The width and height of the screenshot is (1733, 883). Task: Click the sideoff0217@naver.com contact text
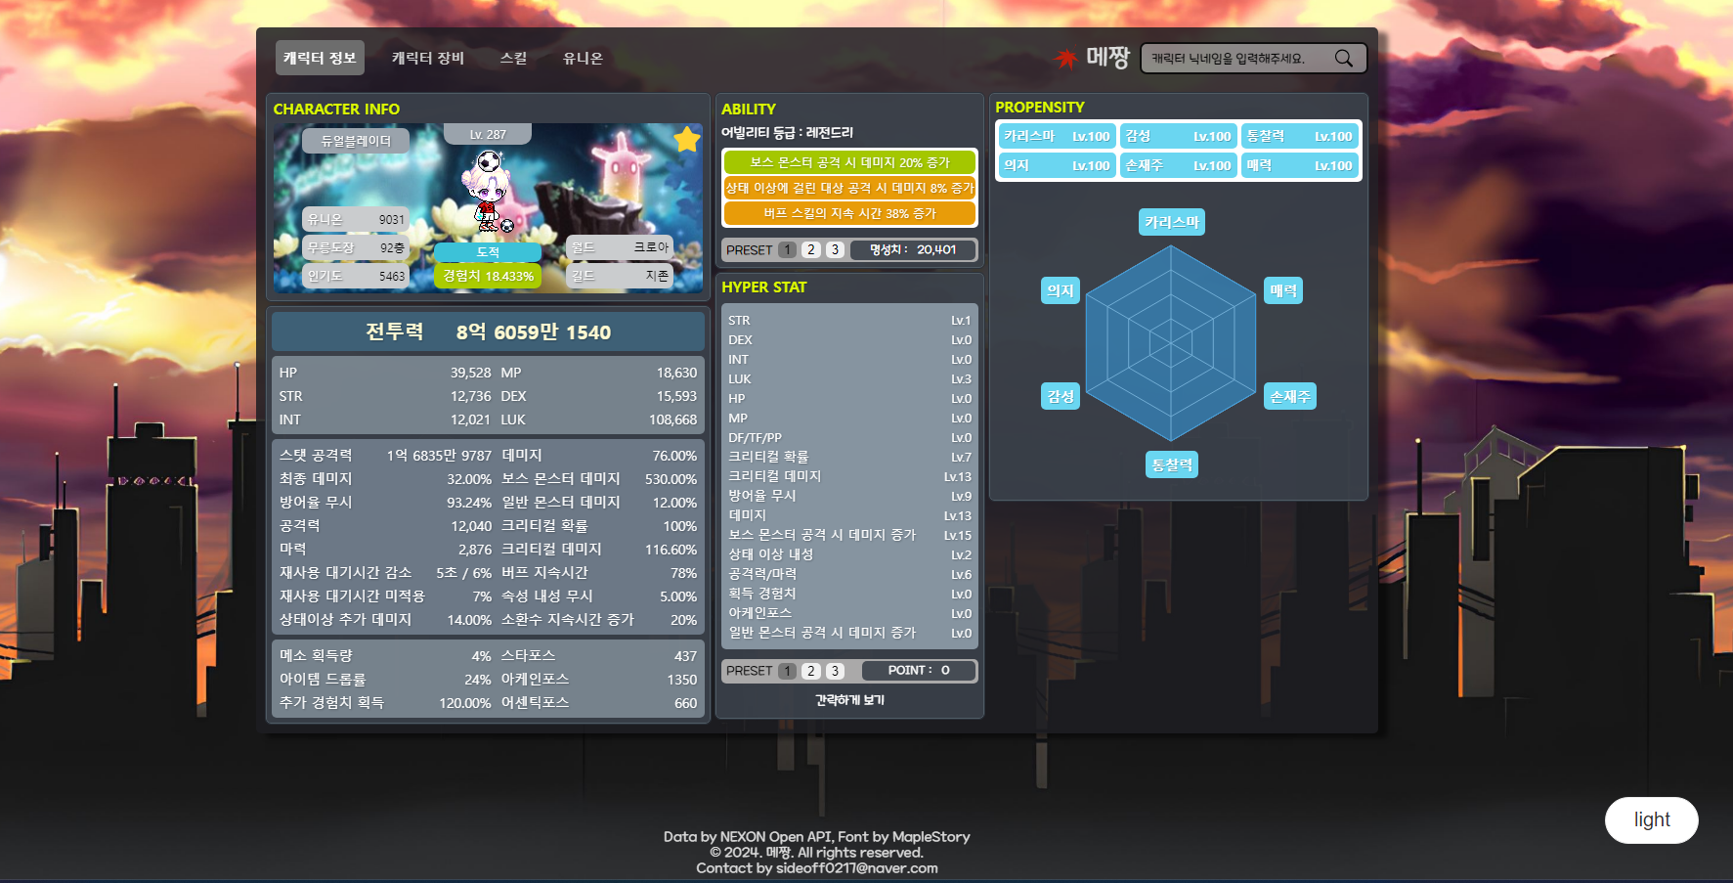tap(856, 868)
